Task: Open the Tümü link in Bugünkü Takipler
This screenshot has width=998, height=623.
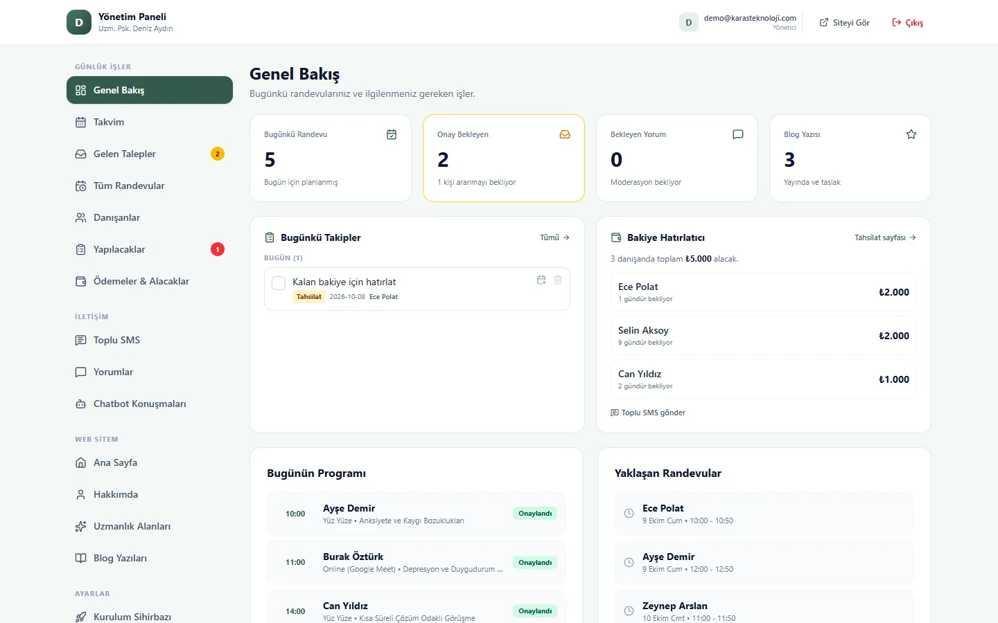Action: coord(554,237)
